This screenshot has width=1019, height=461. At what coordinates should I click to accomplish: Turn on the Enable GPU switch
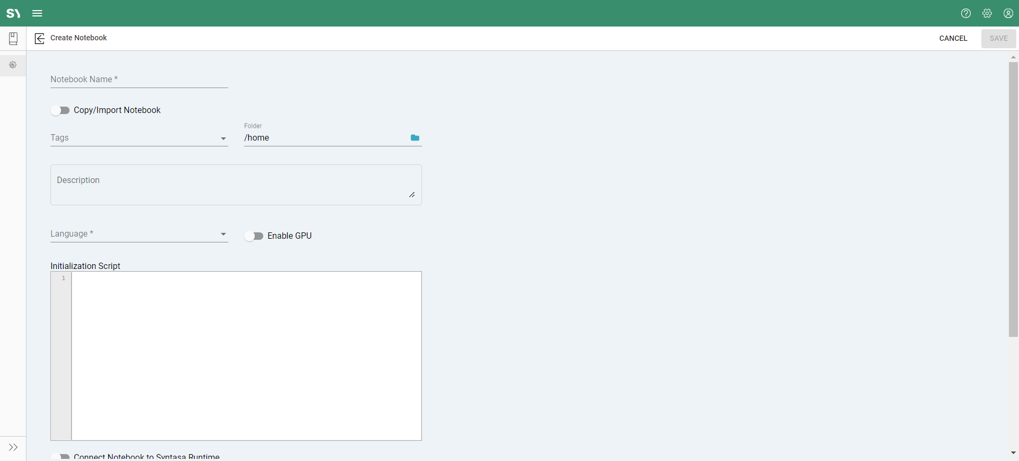254,236
